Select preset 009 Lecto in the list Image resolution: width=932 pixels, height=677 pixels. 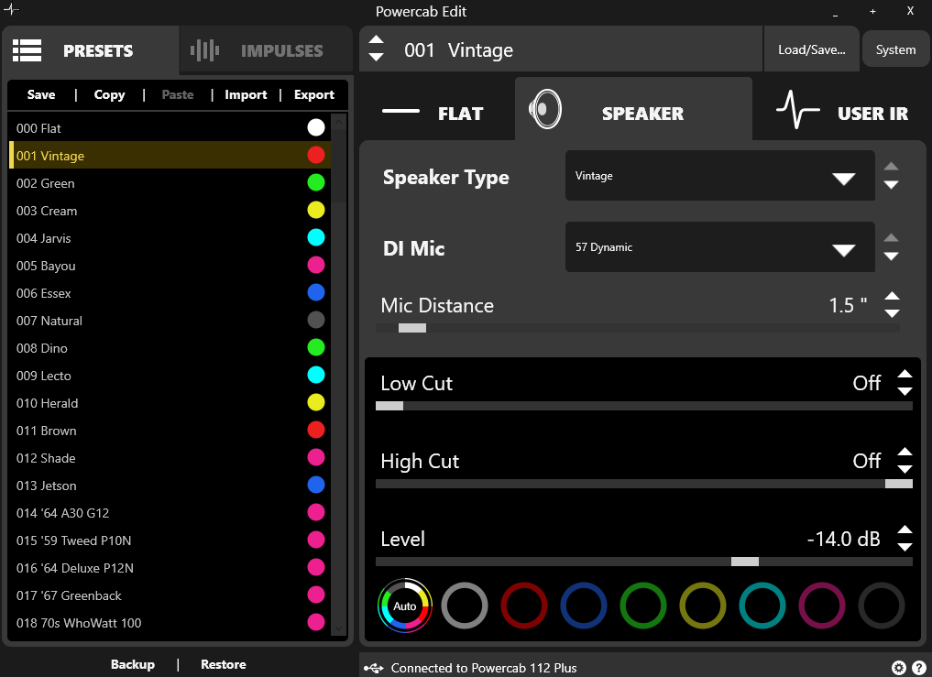(x=44, y=376)
